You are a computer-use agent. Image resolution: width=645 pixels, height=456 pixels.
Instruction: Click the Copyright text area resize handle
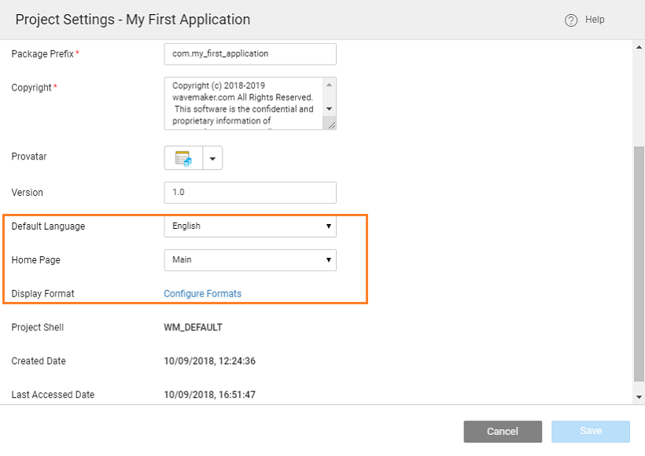[331, 124]
